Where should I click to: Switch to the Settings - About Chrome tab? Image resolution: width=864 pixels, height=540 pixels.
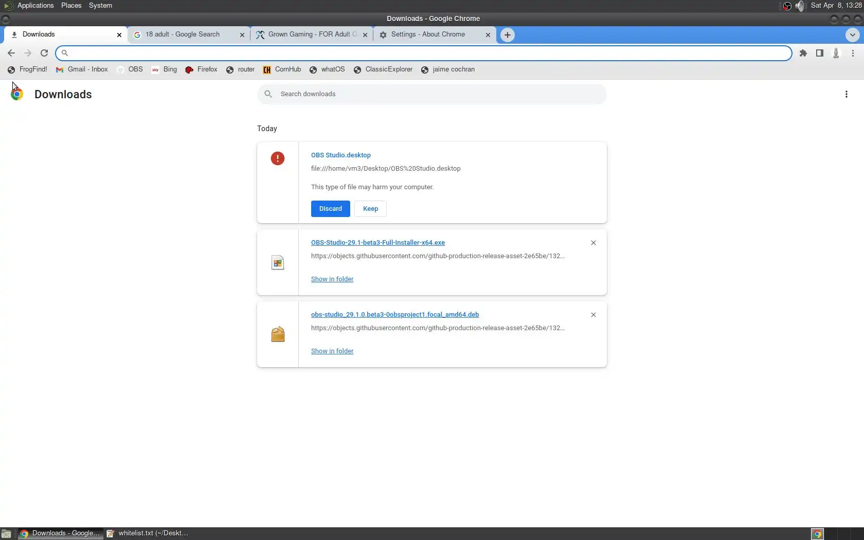coord(434,34)
